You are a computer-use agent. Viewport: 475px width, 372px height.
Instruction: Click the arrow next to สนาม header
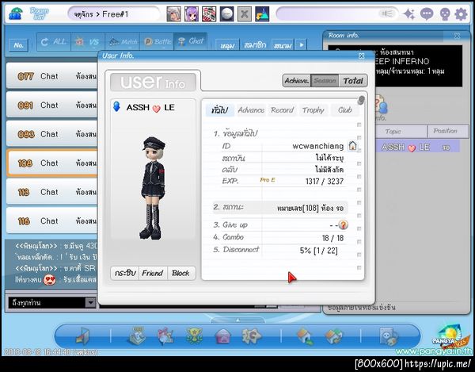pos(301,45)
